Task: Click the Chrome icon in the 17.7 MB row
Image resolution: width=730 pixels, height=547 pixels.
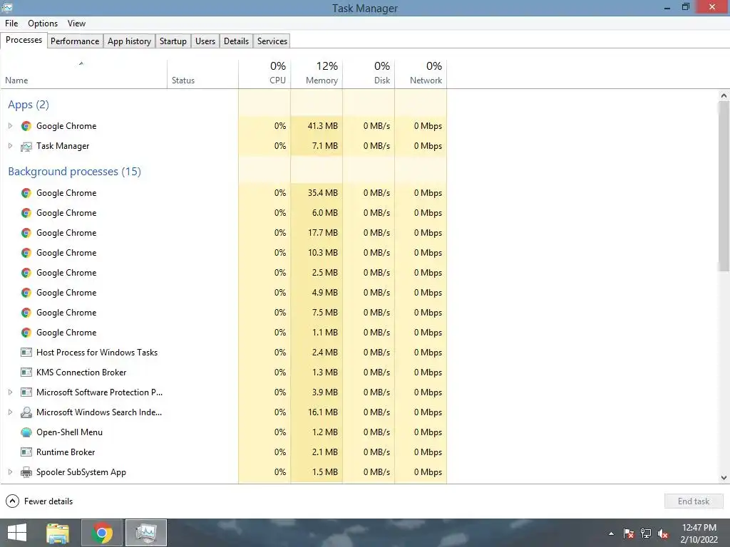Action: click(x=26, y=233)
